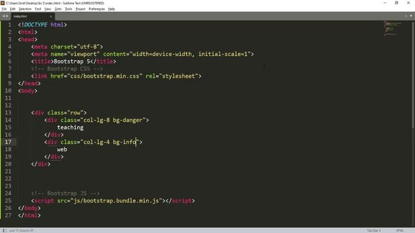The height and width of the screenshot is (233, 415).
Task: Click "viewport" name value
Action: 84,54
